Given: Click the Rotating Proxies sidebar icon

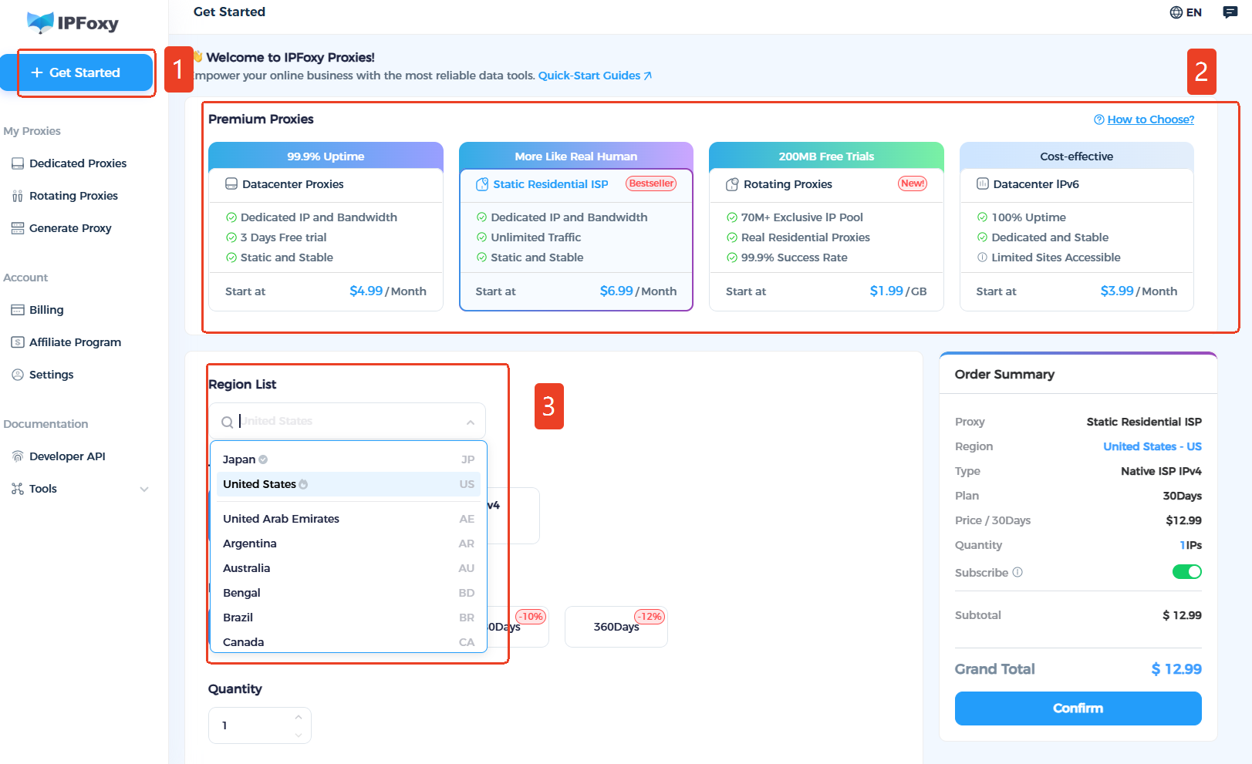Looking at the screenshot, I should click(18, 196).
